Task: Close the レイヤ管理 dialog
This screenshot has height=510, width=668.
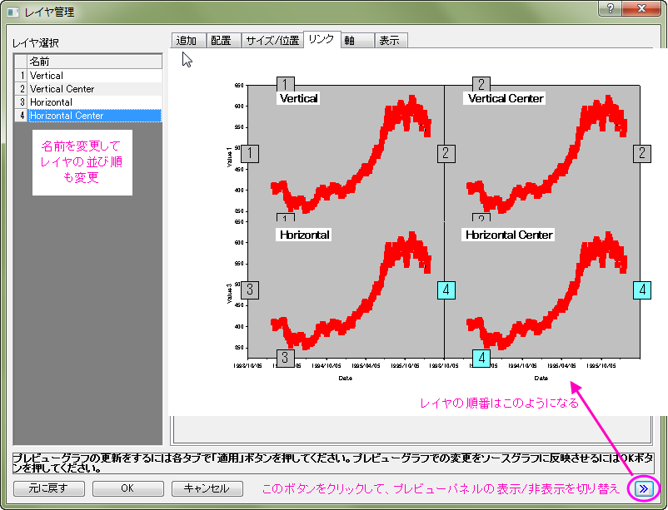Action: click(x=641, y=8)
